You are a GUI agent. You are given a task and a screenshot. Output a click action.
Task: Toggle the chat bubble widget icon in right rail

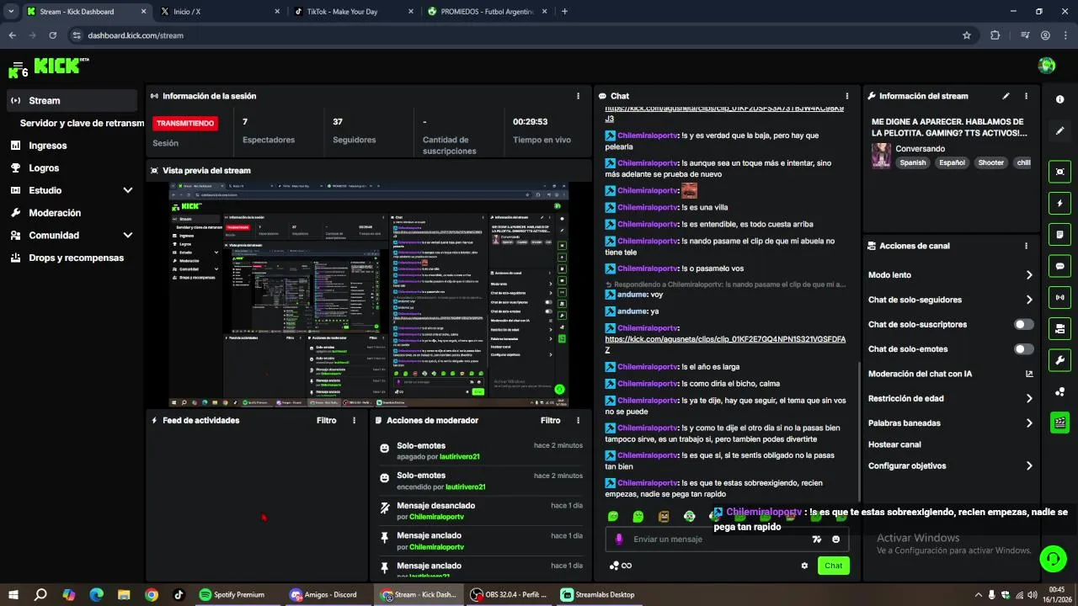[1059, 266]
